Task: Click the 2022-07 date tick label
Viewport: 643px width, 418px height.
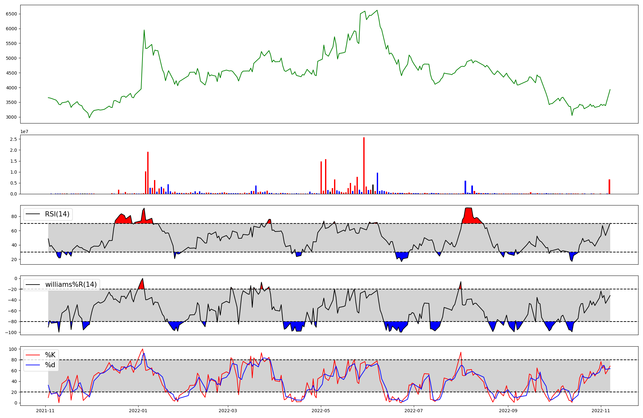Action: click(x=413, y=411)
